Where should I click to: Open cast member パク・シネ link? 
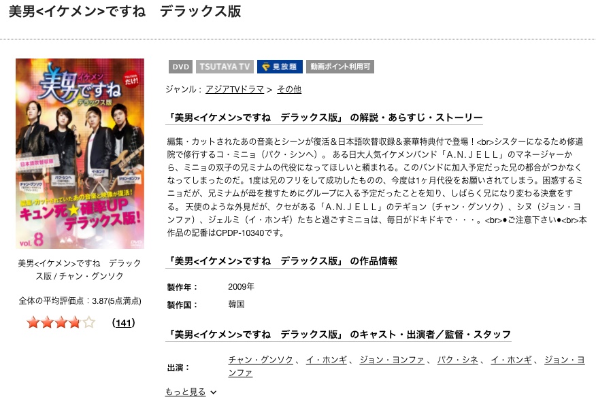(458, 360)
